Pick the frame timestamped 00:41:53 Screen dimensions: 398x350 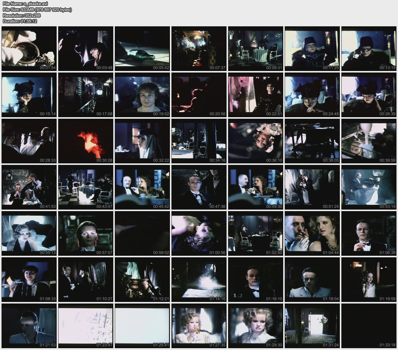pyautogui.click(x=29, y=187)
